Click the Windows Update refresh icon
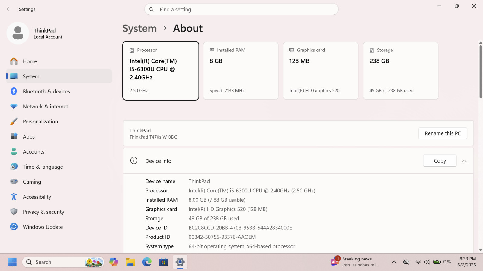 (14, 227)
